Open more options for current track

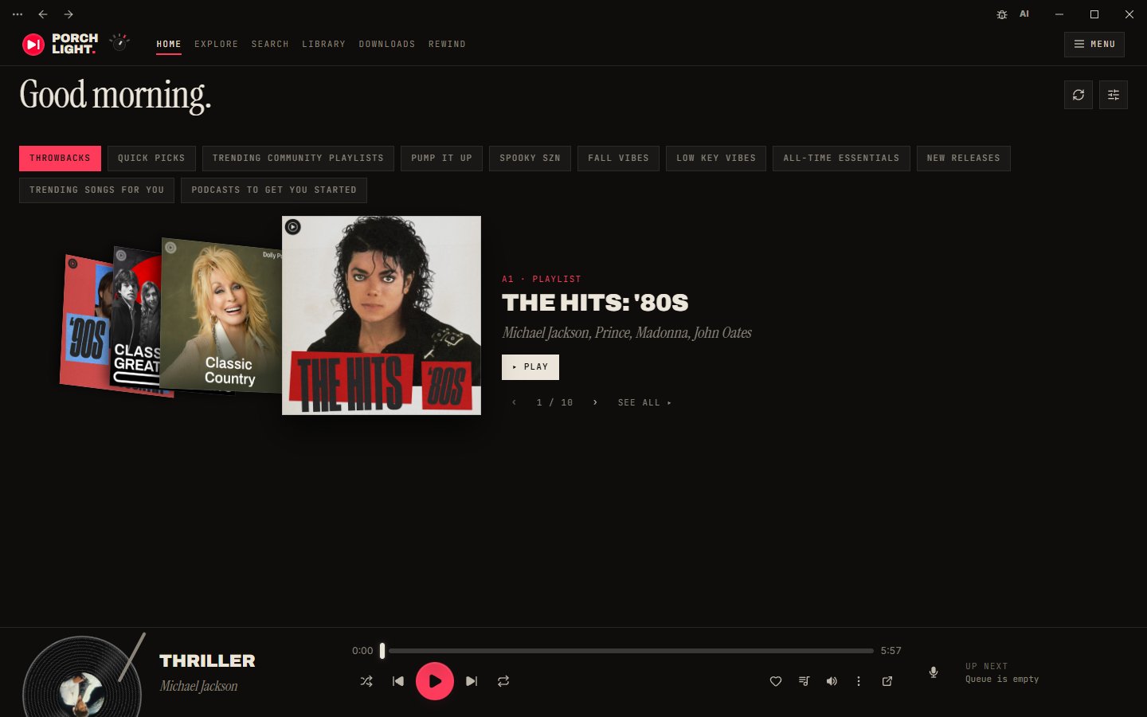click(859, 681)
